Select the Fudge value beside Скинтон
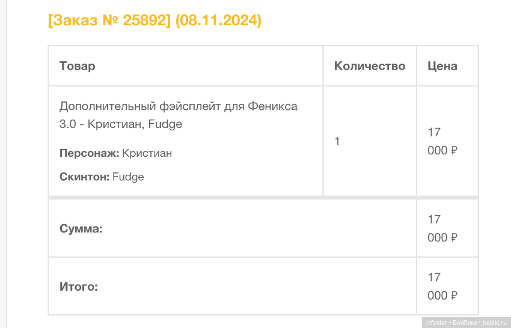Screen dimensions: 511x328 [x=128, y=177]
